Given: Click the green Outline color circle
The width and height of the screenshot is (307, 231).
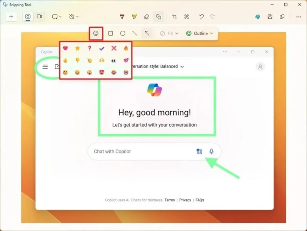Looking at the screenshot, I should pos(188,33).
